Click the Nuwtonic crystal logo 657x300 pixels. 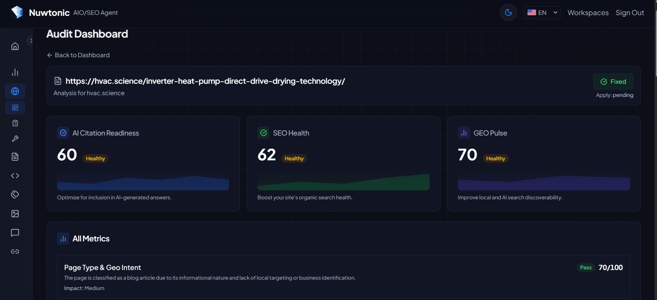17,12
